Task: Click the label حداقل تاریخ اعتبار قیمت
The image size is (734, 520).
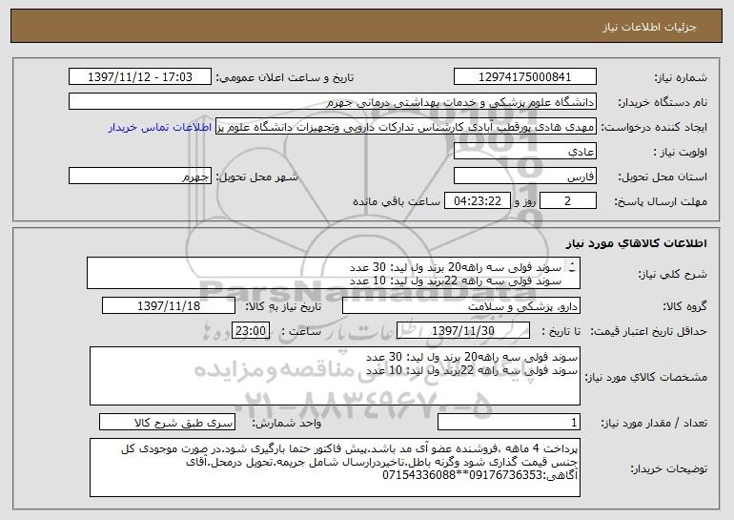Action: (x=648, y=331)
